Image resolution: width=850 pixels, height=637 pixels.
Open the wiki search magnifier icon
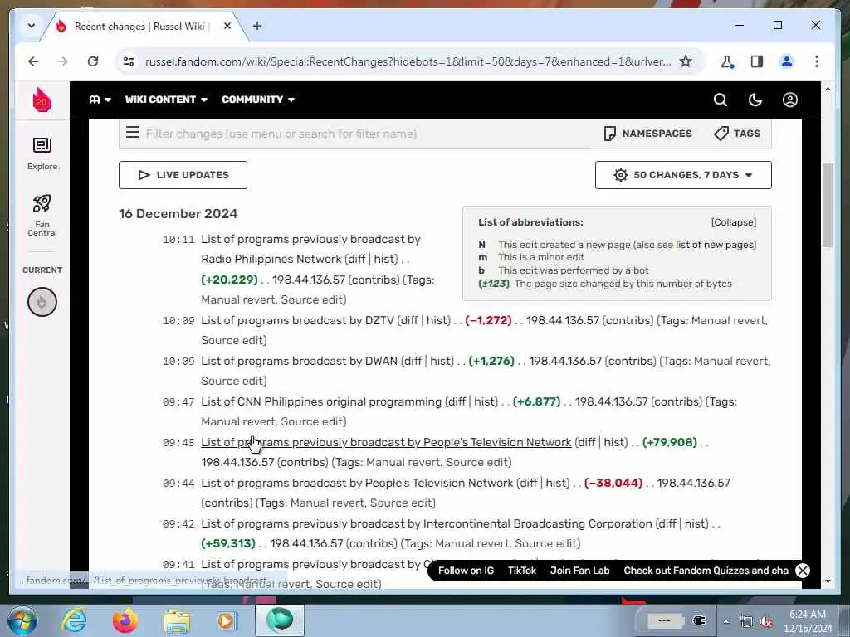pos(720,100)
